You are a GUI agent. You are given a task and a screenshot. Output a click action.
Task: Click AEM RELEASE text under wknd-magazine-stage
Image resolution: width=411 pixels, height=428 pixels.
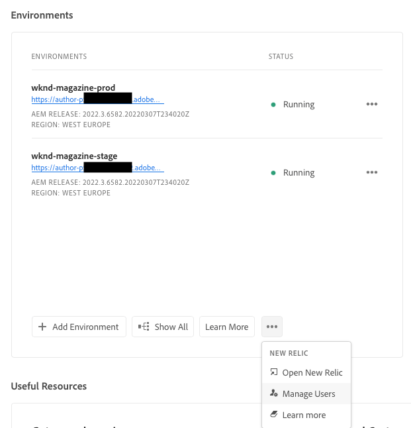click(x=110, y=182)
